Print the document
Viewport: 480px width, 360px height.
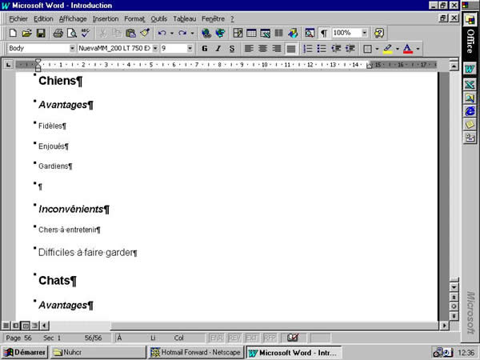click(x=58, y=33)
